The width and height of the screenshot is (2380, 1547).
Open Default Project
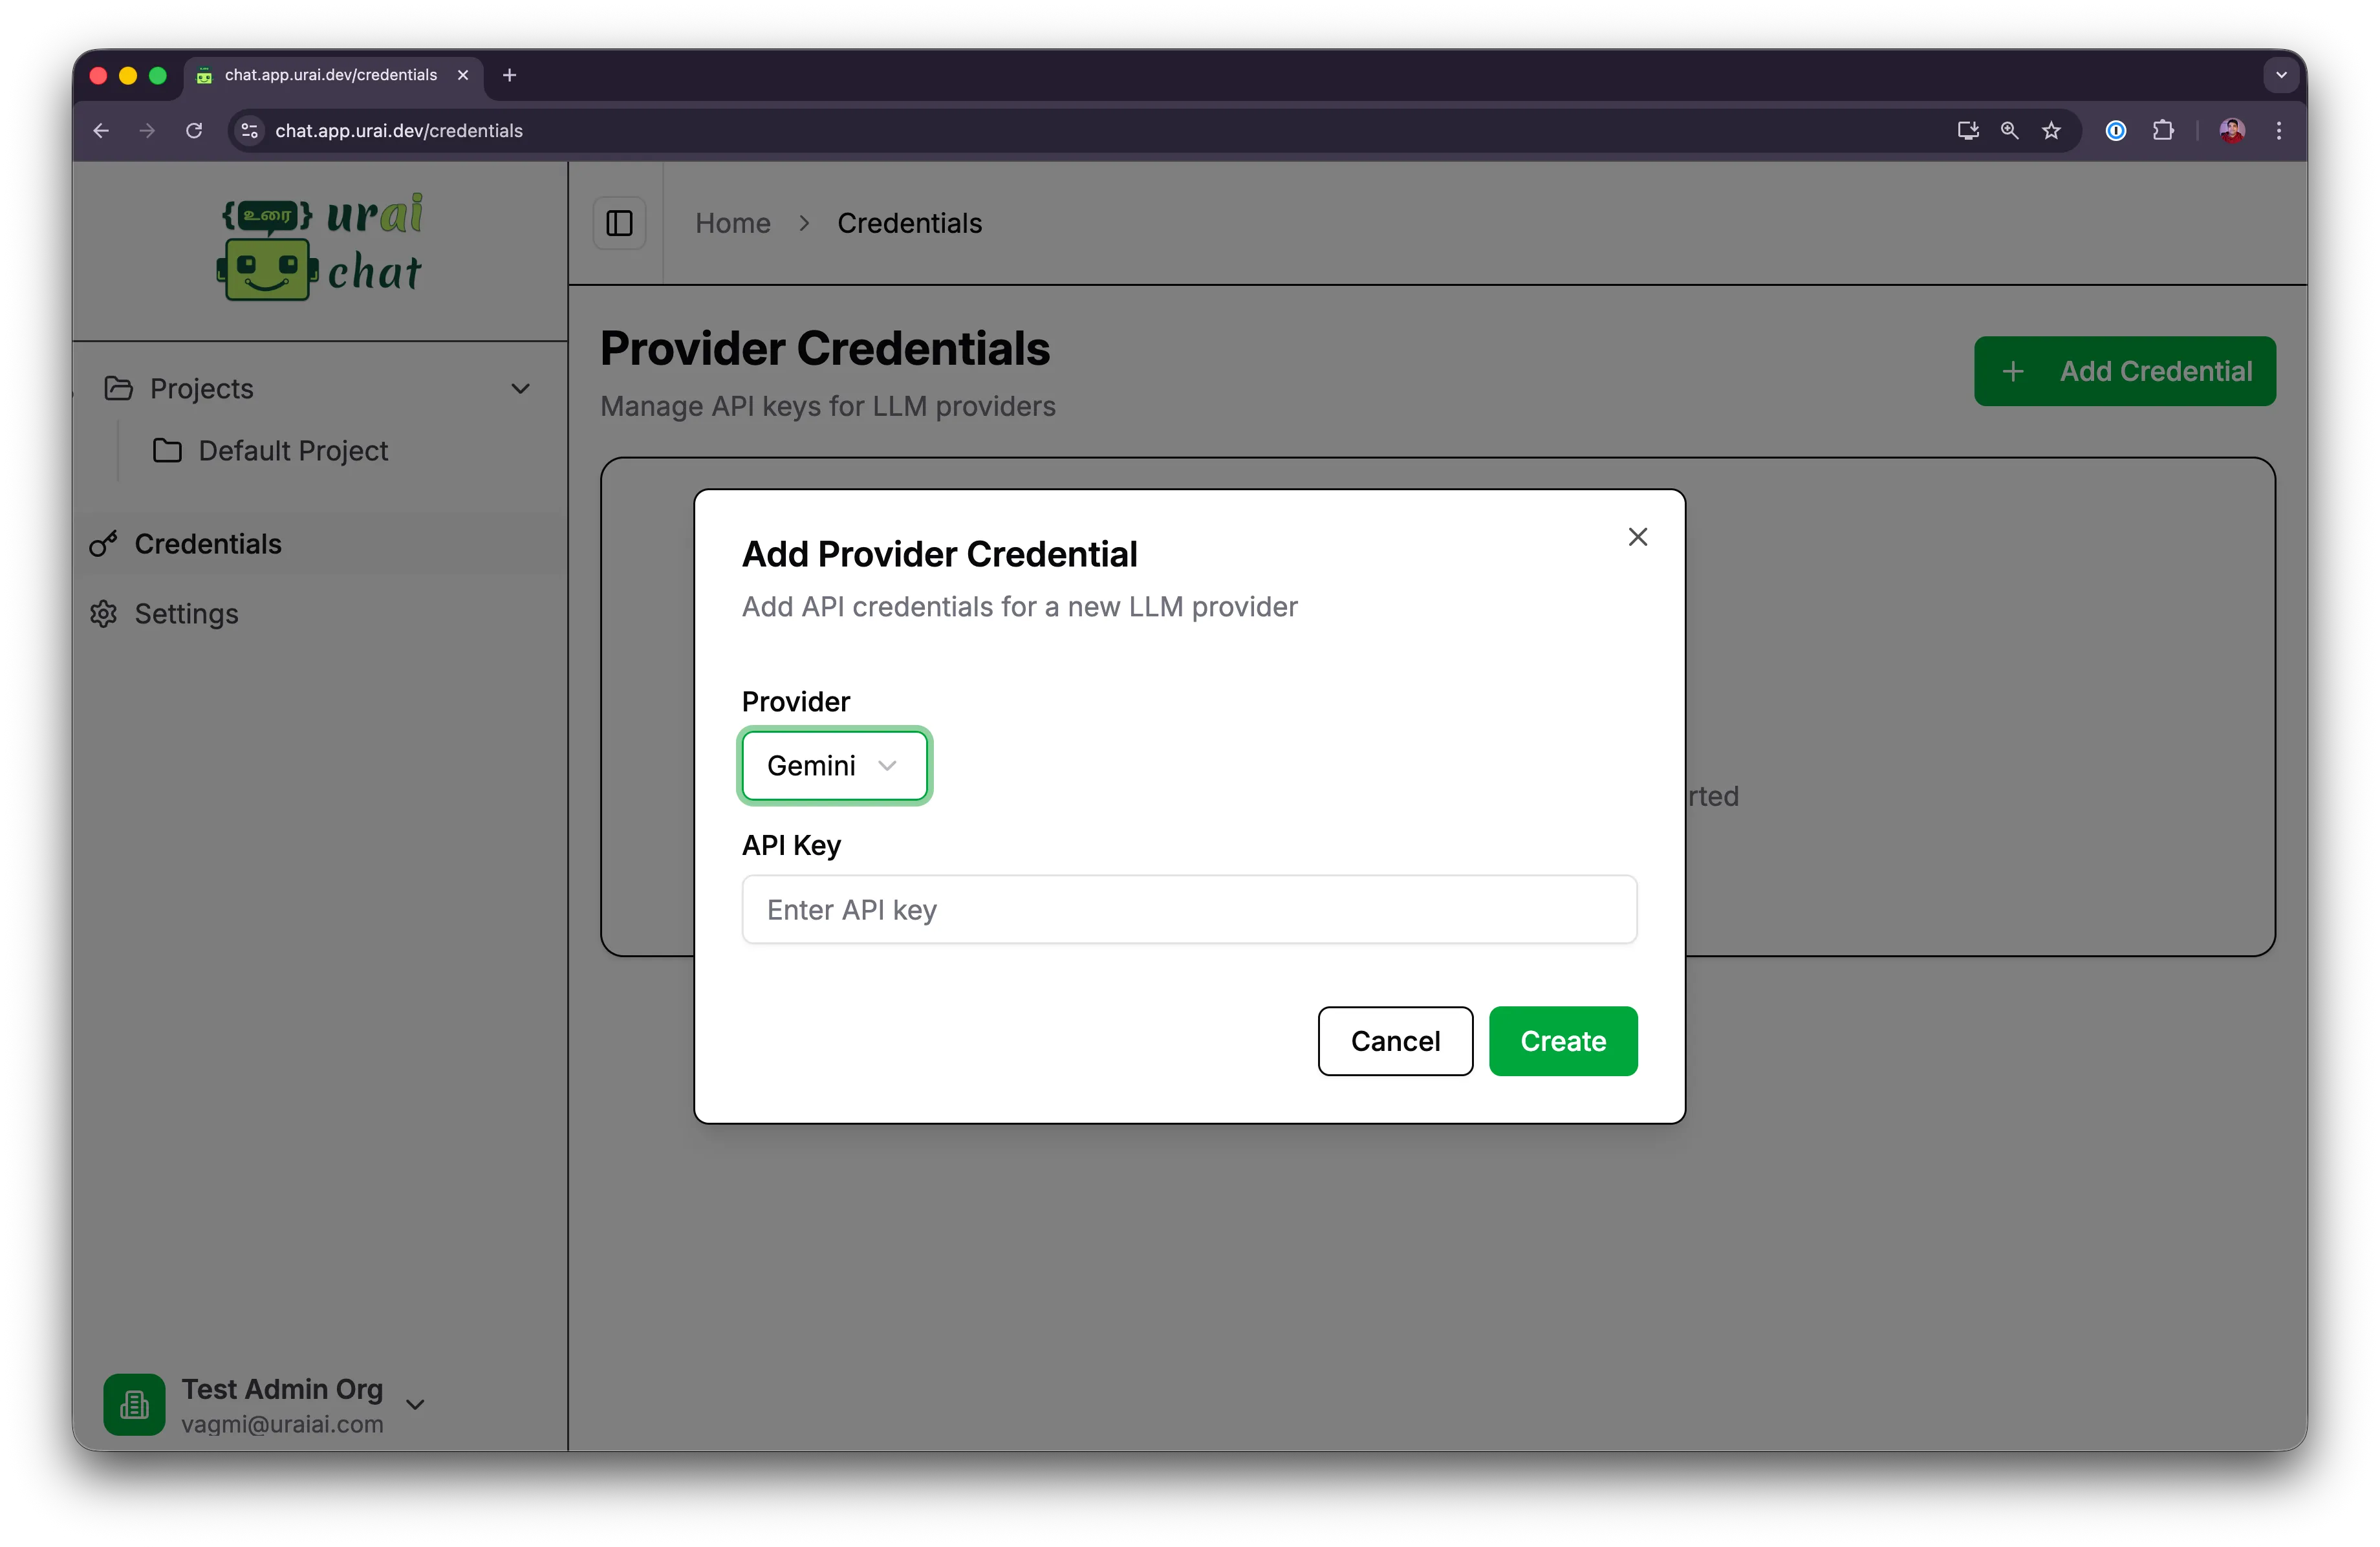292,451
